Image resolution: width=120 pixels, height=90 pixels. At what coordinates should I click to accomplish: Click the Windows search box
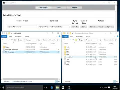(24, 88)
